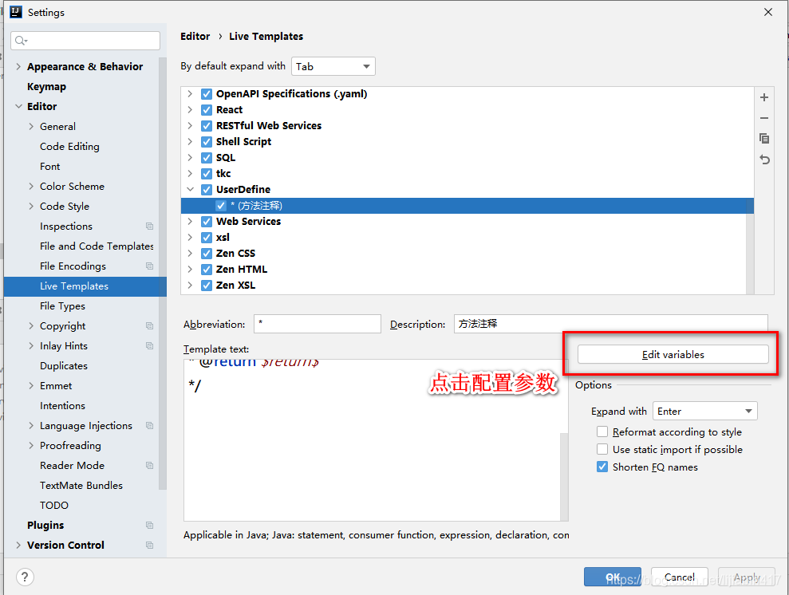Viewport: 789px width, 595px height.
Task: Click the IntelliJ logo in Settings title bar
Action: (x=16, y=12)
